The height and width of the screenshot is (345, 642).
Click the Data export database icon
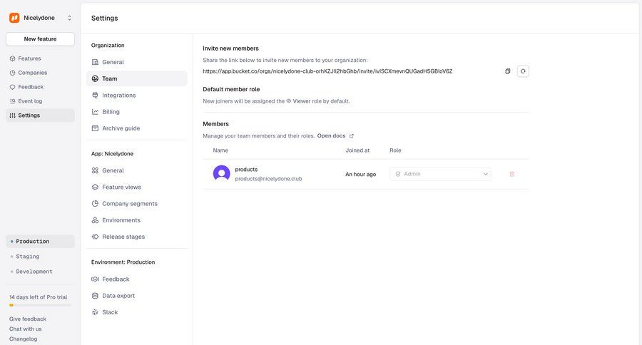tap(95, 296)
